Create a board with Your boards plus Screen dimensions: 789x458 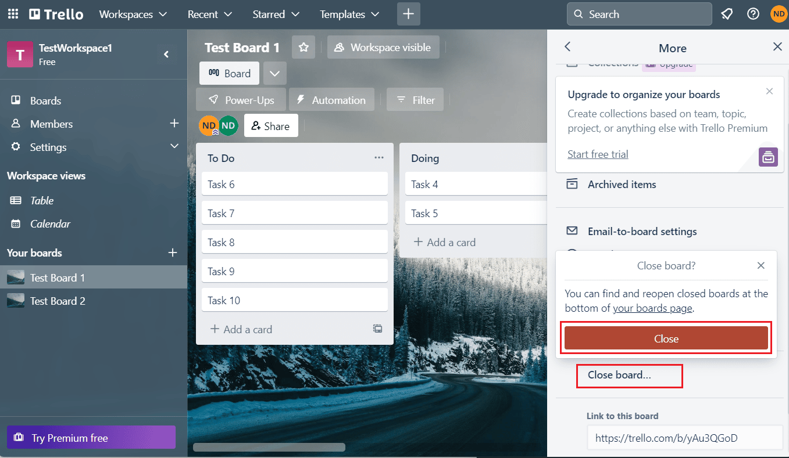click(x=173, y=253)
